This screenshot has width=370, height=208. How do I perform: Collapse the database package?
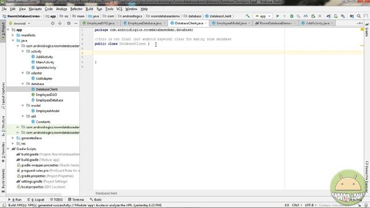pos(23,84)
